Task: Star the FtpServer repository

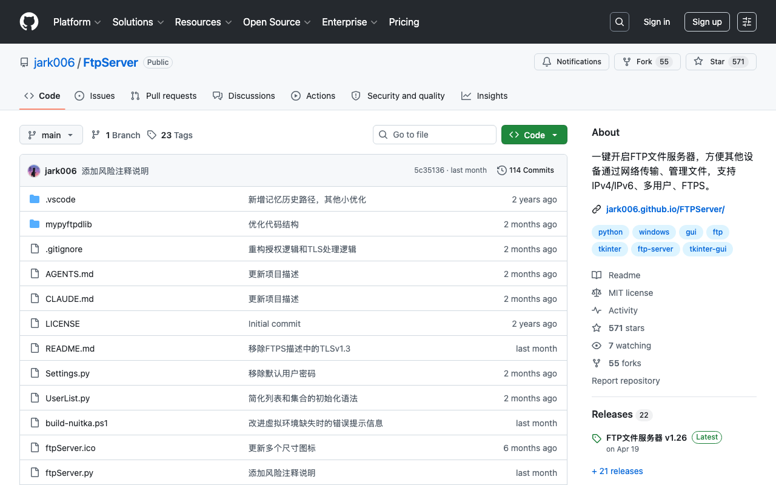Action: click(721, 62)
